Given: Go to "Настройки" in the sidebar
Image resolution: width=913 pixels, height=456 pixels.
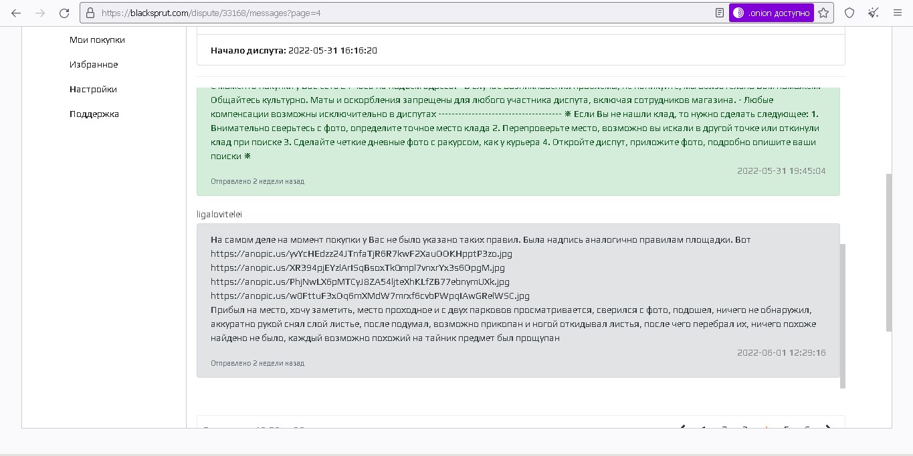Looking at the screenshot, I should 93,89.
